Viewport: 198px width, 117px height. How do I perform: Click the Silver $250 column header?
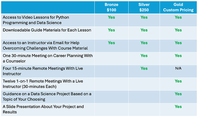click(x=144, y=7)
